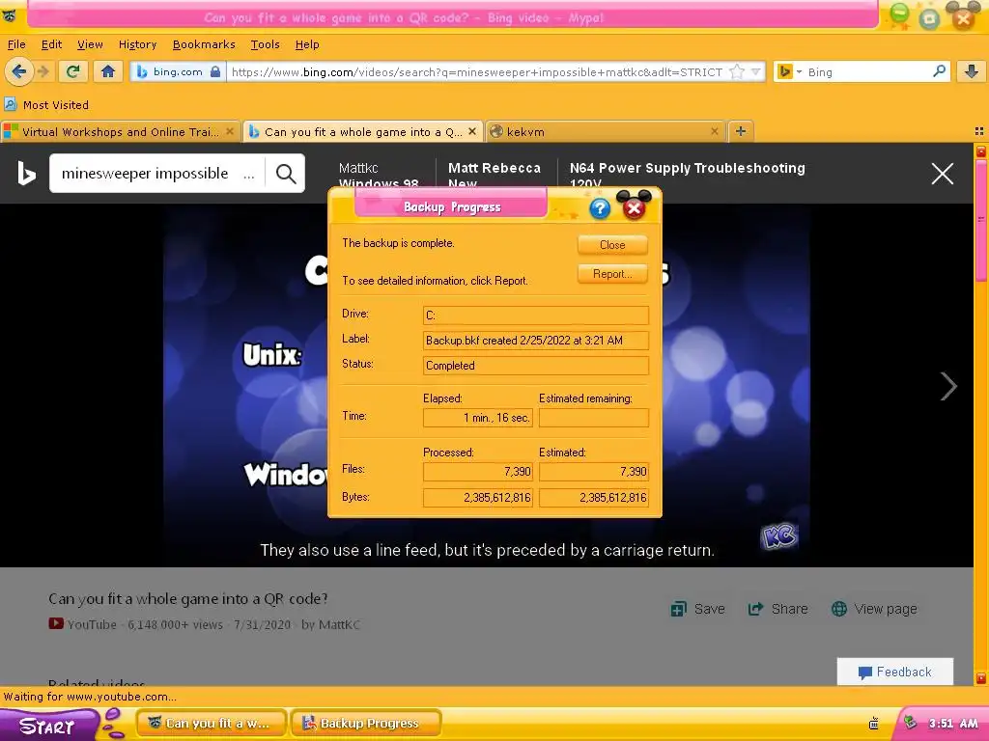Switch to 'Can you fit a w...' taskbar button
The width and height of the screenshot is (989, 741).
pyautogui.click(x=212, y=724)
